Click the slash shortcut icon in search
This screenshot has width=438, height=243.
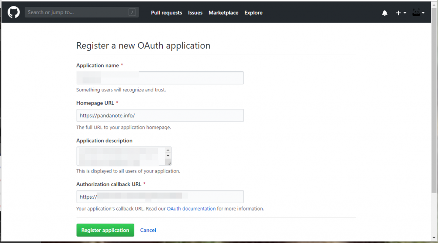pos(132,12)
